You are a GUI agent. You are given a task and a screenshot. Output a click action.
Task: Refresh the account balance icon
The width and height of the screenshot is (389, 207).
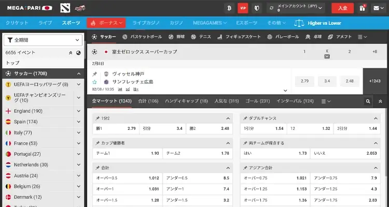(x=271, y=8)
